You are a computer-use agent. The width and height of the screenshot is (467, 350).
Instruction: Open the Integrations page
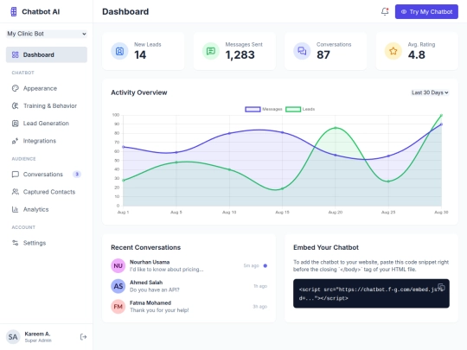pyautogui.click(x=47, y=141)
